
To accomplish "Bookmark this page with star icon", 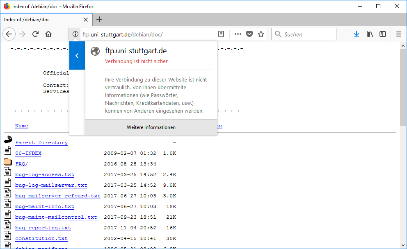I will 261,34.
